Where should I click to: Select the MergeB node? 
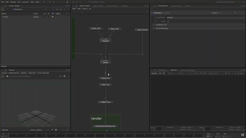106,41
